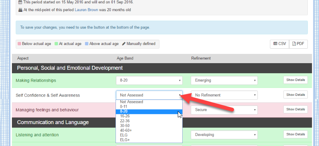Export the table as CSV
This screenshot has width=319, height=146.
click(279, 44)
